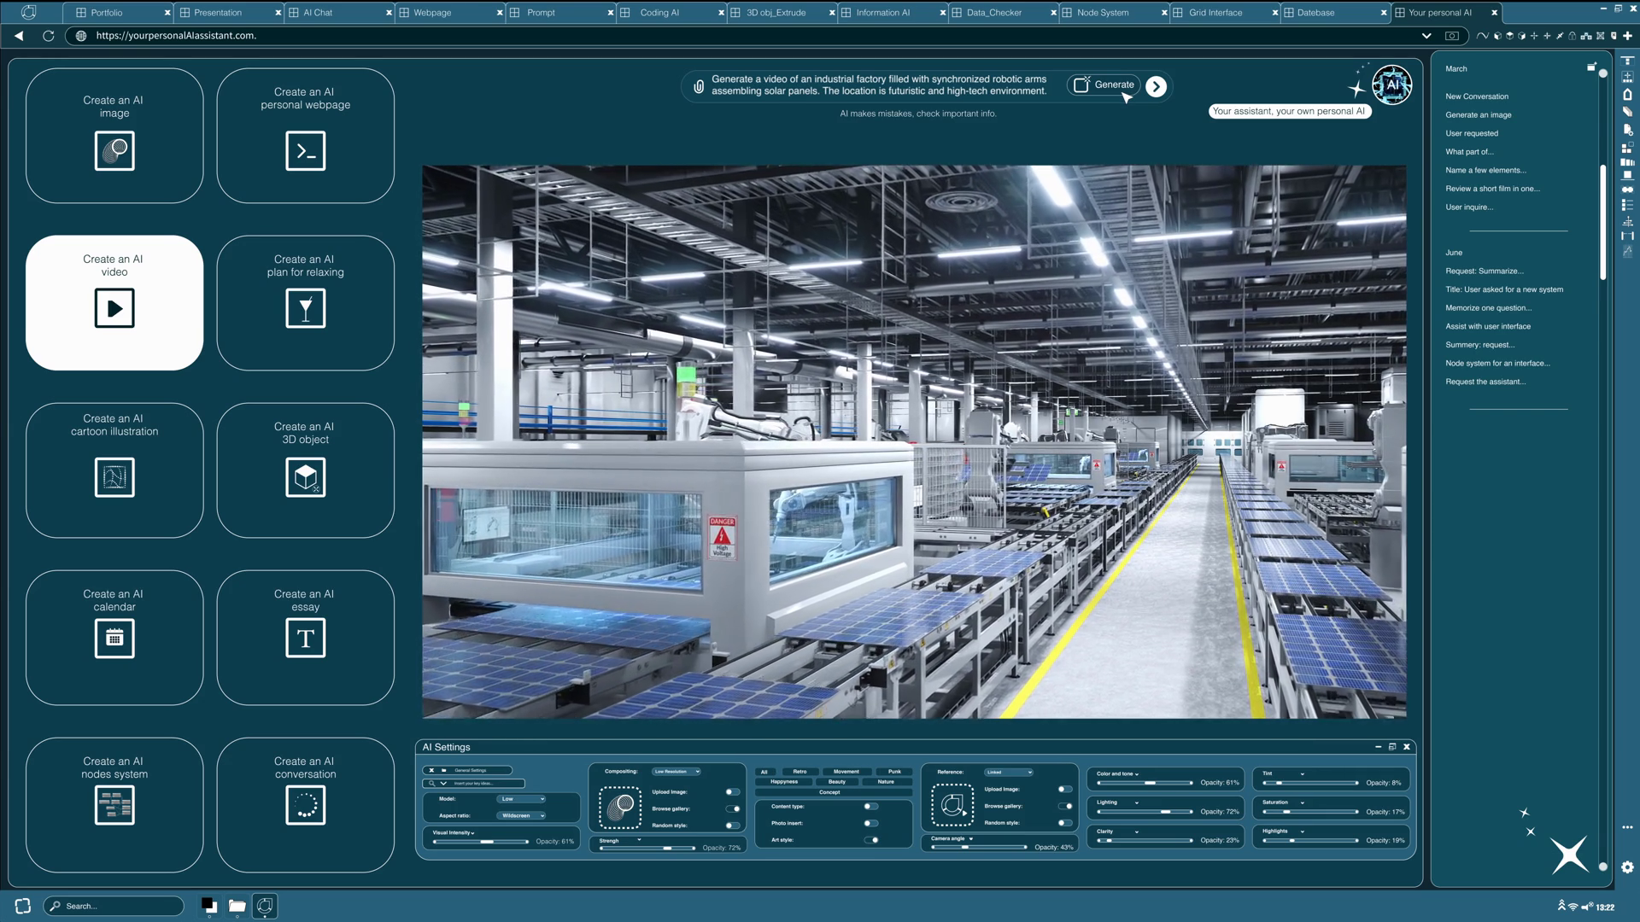1640x922 pixels.
Task: Open the Compositing Low Resolution dropdown
Action: [676, 771]
